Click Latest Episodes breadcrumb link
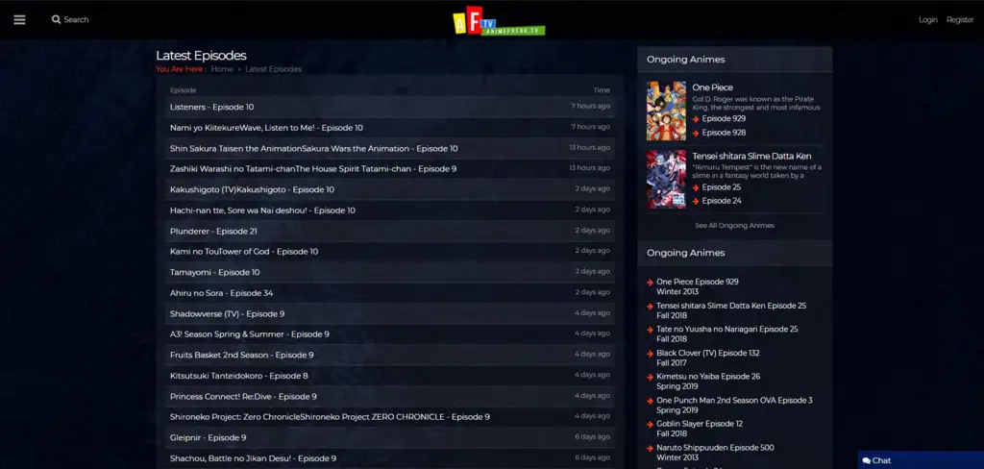The height and width of the screenshot is (469, 984). point(273,69)
